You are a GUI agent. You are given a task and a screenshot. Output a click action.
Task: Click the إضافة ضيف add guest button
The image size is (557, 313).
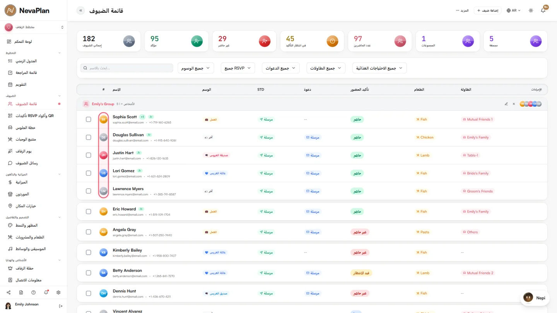tap(488, 10)
